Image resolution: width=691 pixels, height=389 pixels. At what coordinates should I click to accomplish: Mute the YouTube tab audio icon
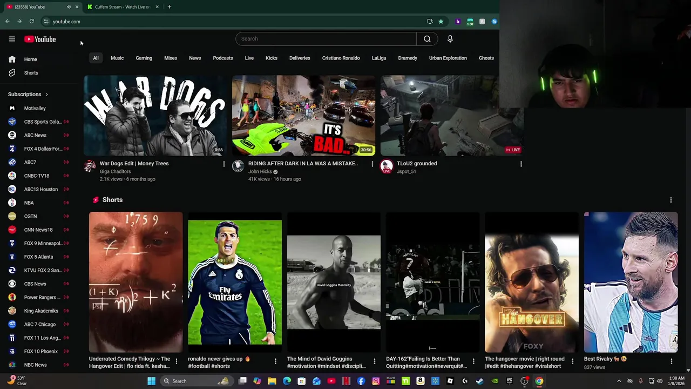(69, 7)
